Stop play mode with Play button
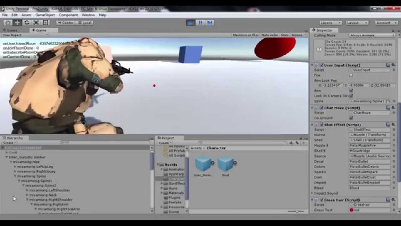 [x=190, y=23]
